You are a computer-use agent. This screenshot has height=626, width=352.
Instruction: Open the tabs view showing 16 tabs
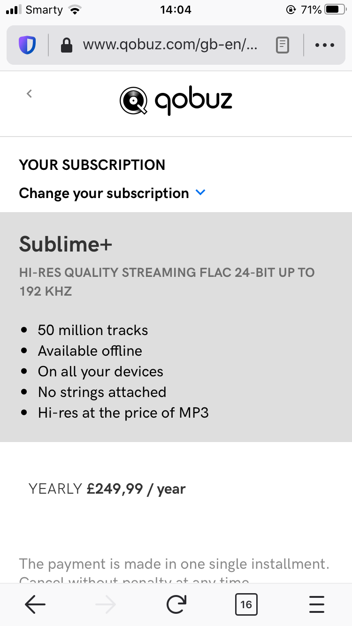click(246, 605)
